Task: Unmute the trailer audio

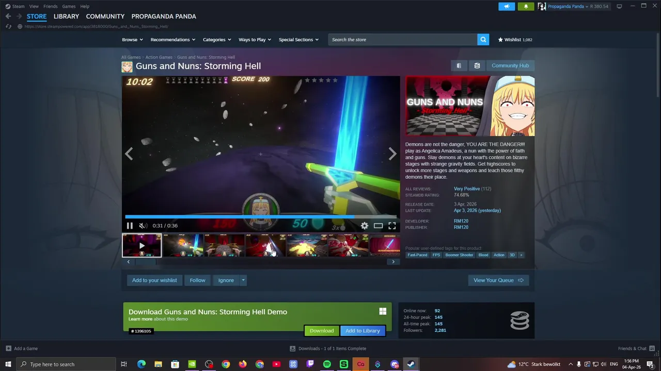Action: [143, 226]
